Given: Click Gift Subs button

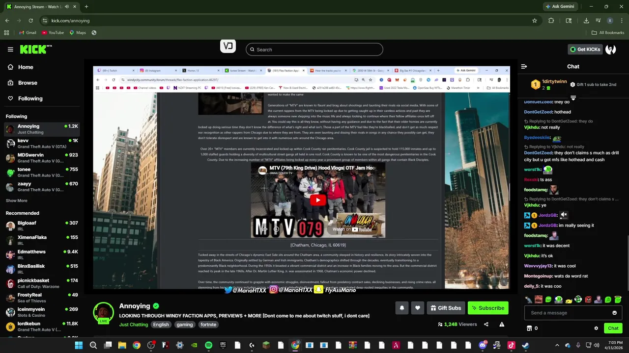Looking at the screenshot, I should pyautogui.click(x=446, y=308).
